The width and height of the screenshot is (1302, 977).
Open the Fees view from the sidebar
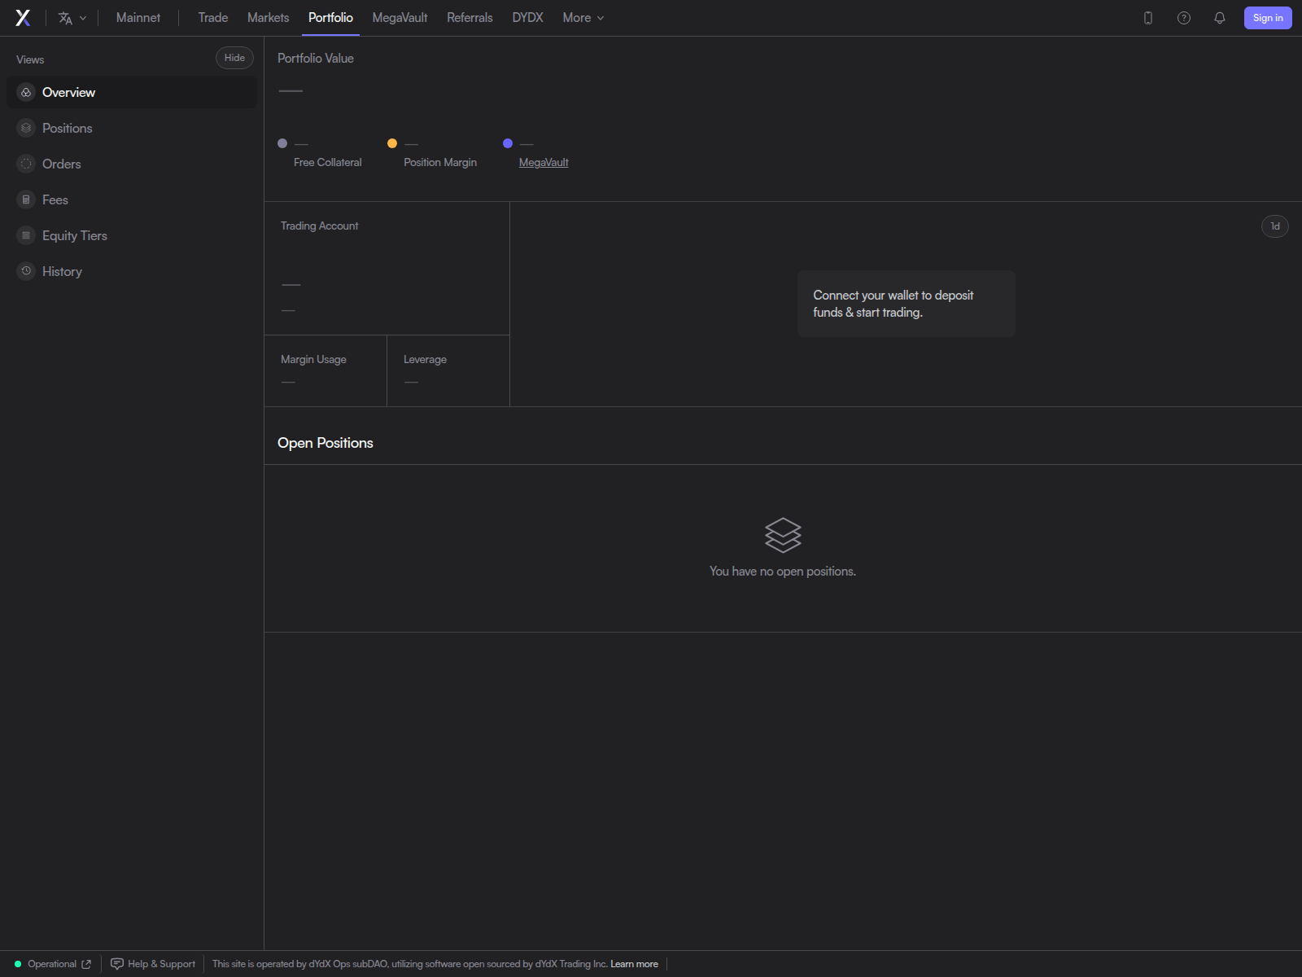(x=55, y=199)
